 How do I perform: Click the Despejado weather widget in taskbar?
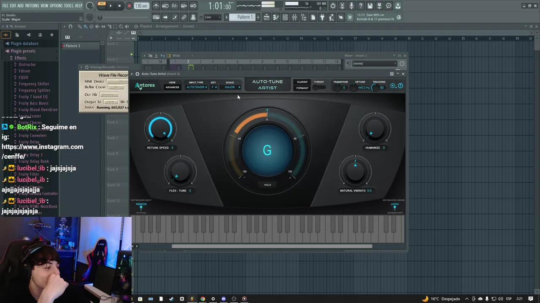(x=441, y=299)
